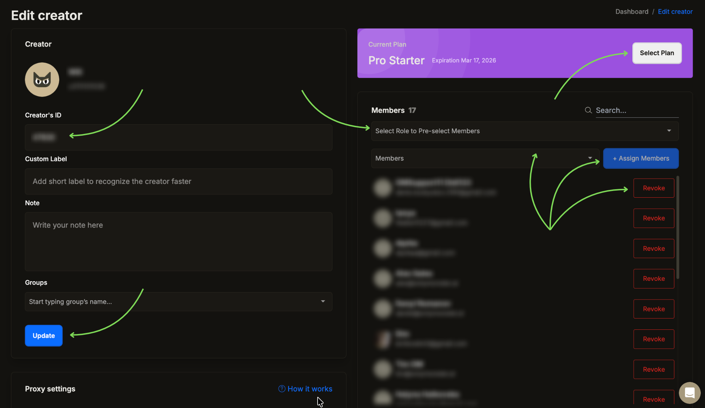Click the creator's cat avatar image
This screenshot has height=408, width=705.
tap(42, 80)
